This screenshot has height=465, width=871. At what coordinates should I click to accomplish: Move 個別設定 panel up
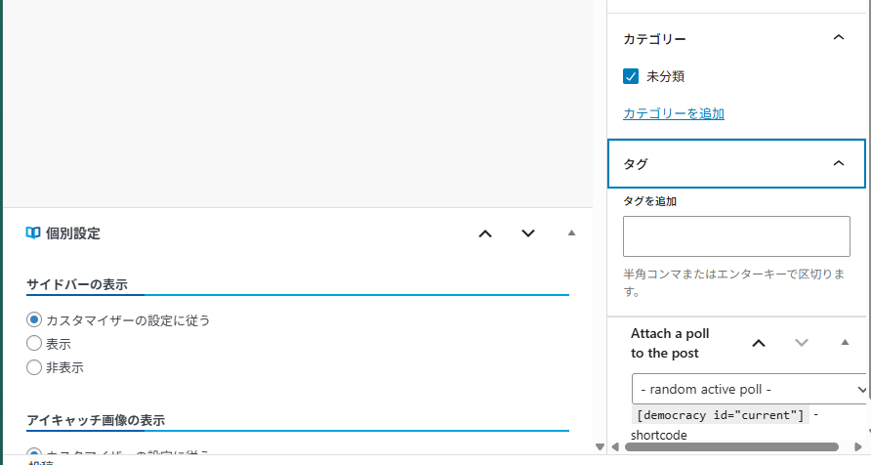pyautogui.click(x=485, y=233)
